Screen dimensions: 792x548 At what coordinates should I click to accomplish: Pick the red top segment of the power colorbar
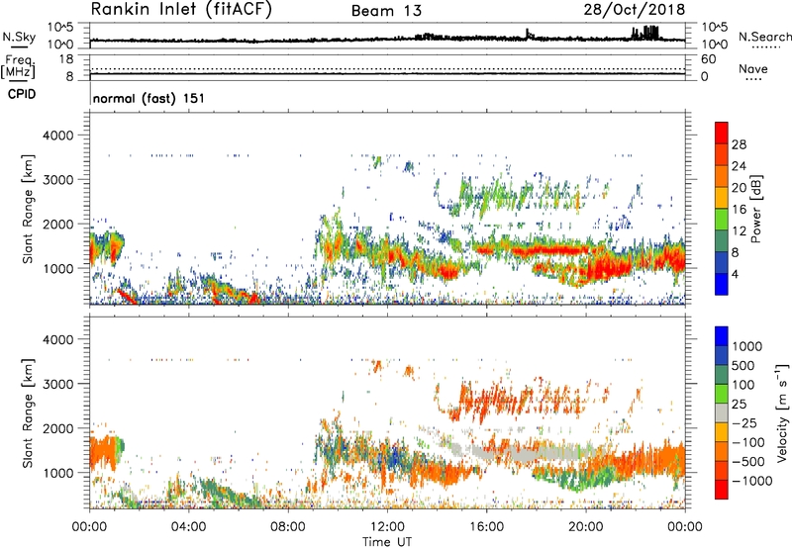coord(722,134)
